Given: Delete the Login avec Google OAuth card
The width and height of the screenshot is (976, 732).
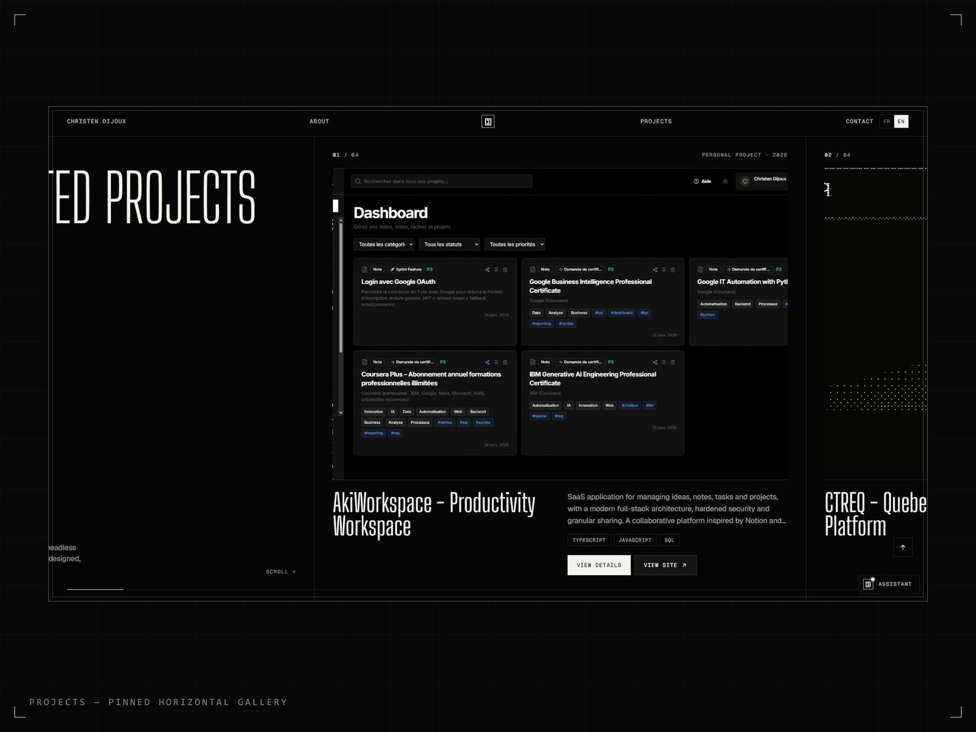Looking at the screenshot, I should (x=505, y=270).
